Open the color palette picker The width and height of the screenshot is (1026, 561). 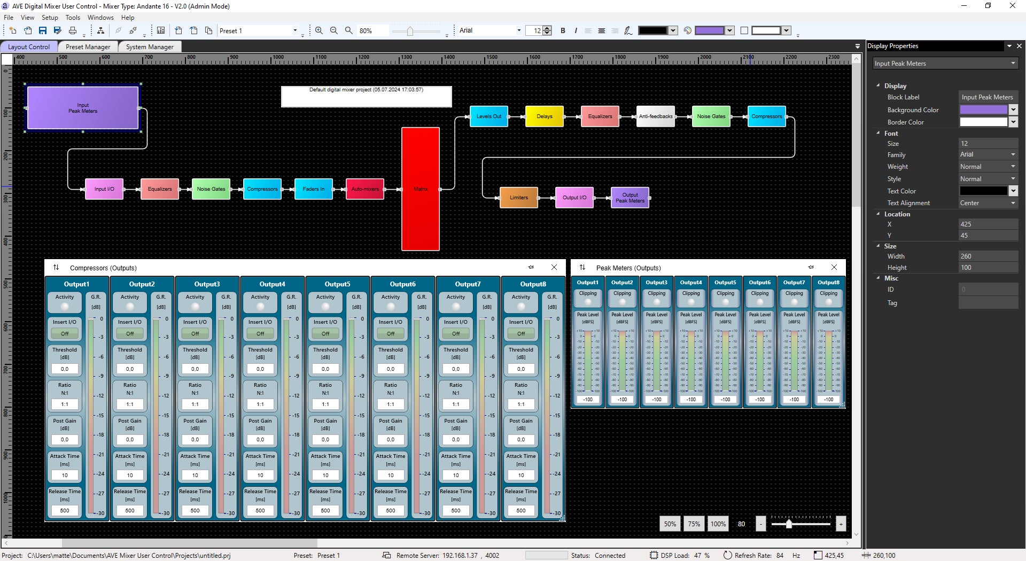click(x=688, y=30)
